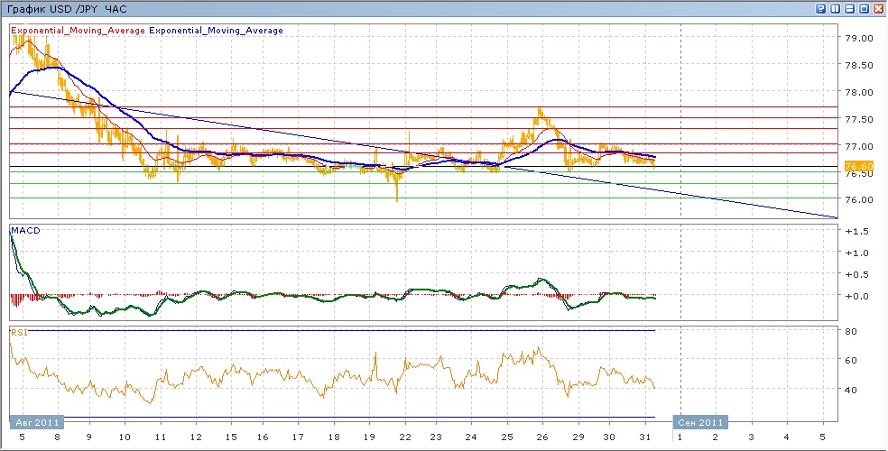
Task: Click the RSI indicator panel label
Action: [x=20, y=332]
